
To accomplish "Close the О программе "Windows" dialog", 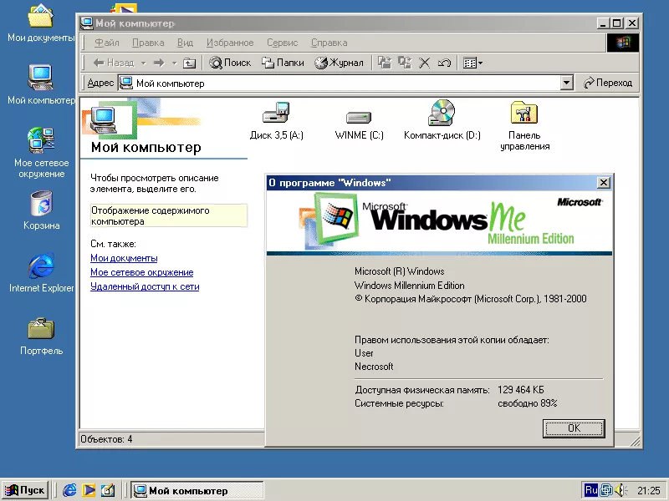I will (603, 183).
